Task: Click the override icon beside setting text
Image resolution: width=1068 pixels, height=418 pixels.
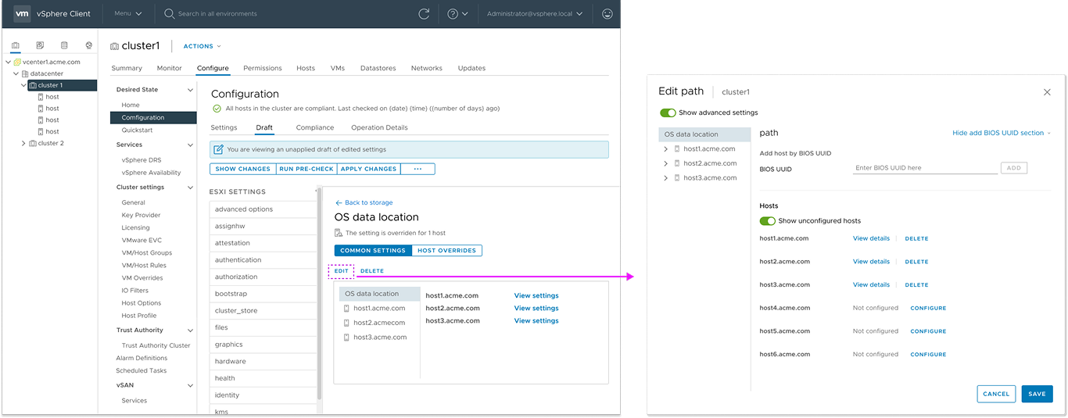Action: (339, 233)
